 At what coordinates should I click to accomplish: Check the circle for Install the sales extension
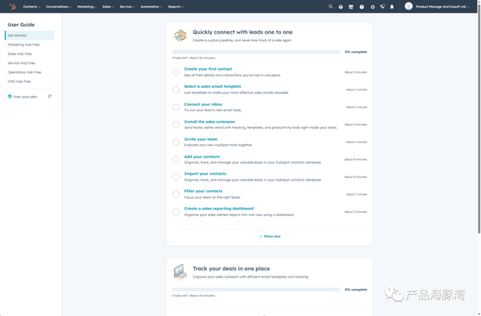176,125
